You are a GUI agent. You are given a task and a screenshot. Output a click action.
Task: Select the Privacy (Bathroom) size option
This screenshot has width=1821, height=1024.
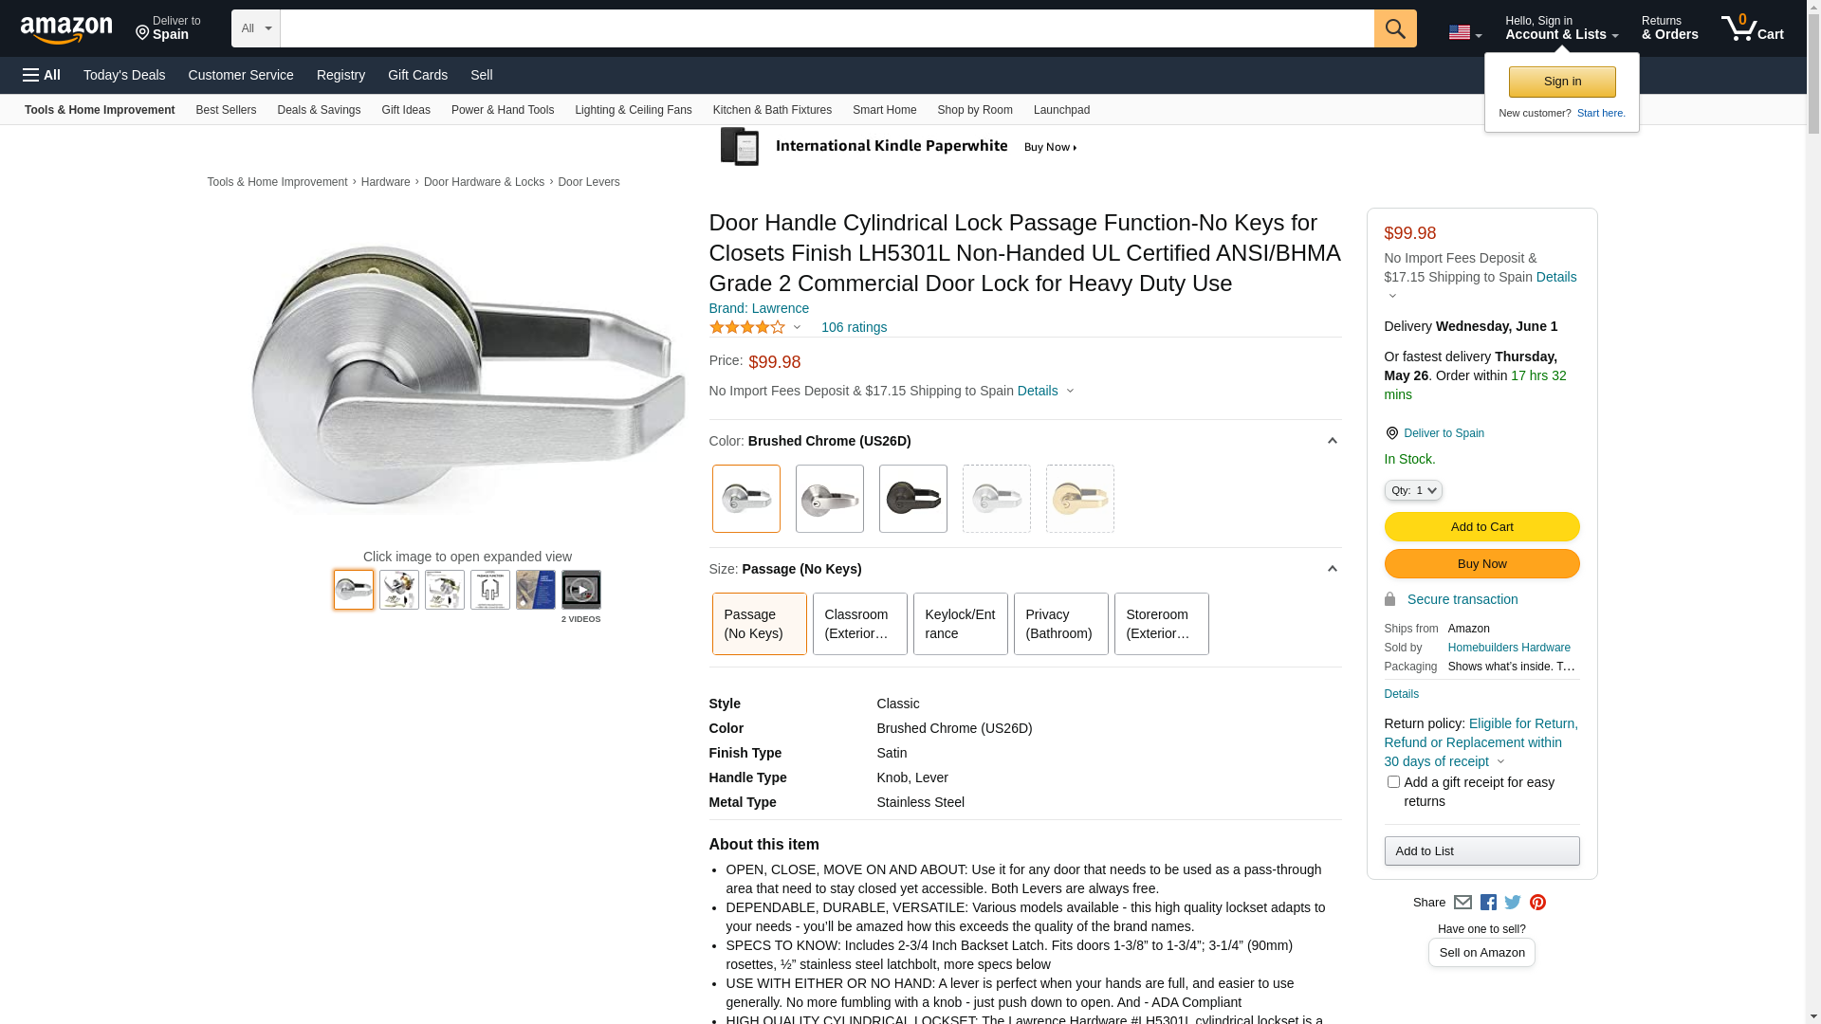pyautogui.click(x=1060, y=624)
